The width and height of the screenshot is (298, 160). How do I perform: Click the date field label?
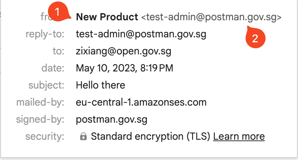53,68
